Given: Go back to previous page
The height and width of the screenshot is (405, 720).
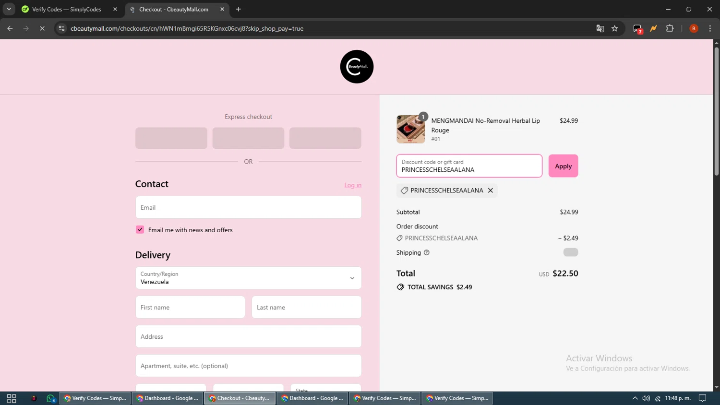Looking at the screenshot, I should pos(10,28).
